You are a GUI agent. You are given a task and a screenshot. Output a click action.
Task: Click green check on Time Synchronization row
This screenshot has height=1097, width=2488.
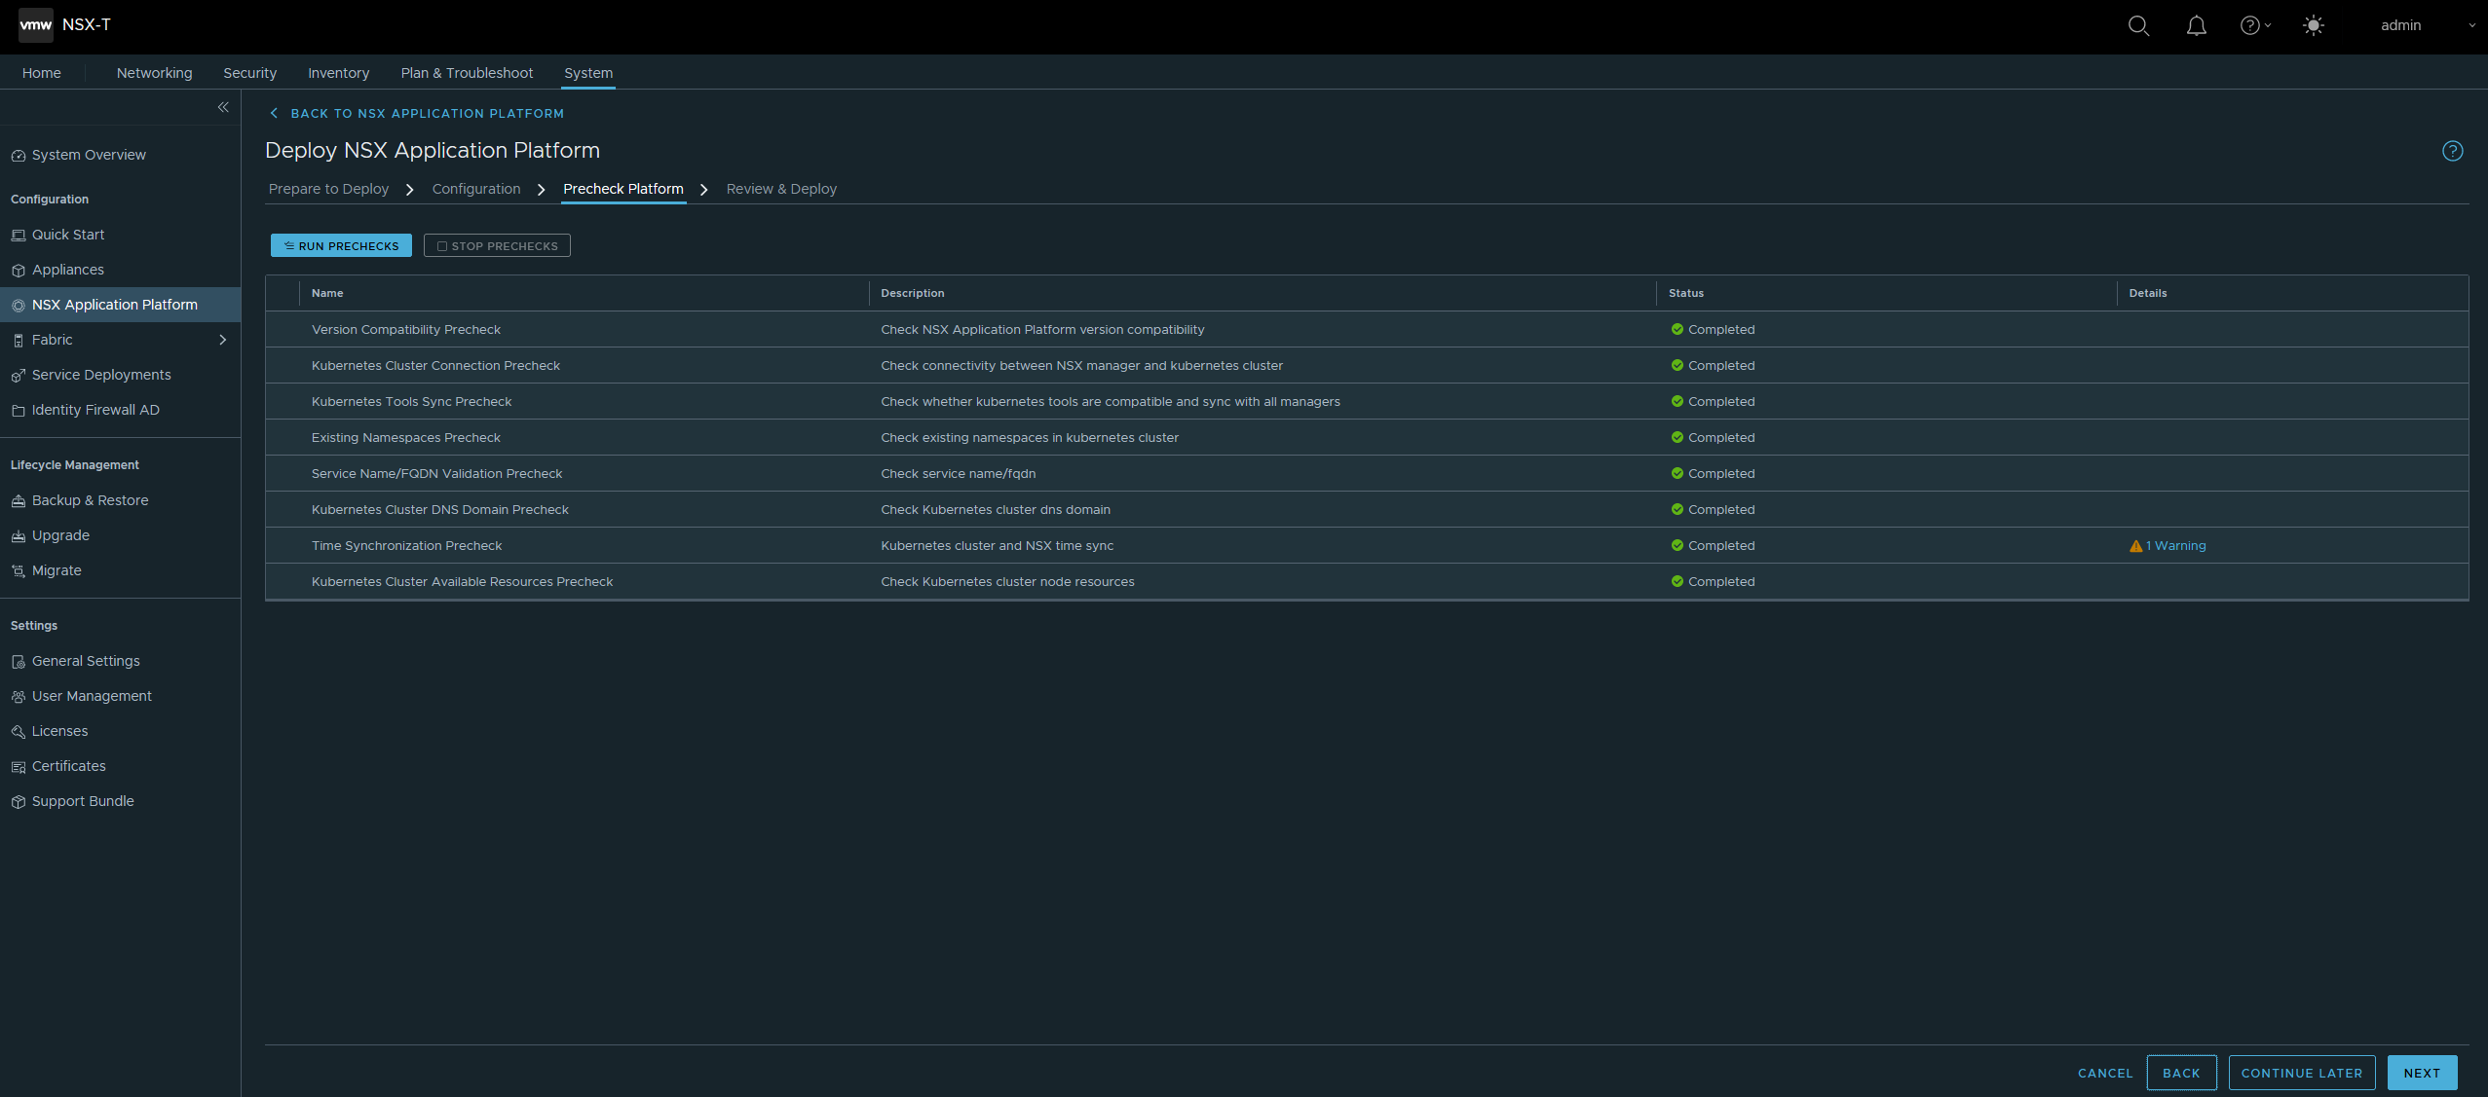click(1677, 545)
